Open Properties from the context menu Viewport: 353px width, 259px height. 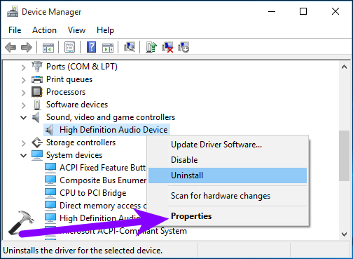[228, 216]
